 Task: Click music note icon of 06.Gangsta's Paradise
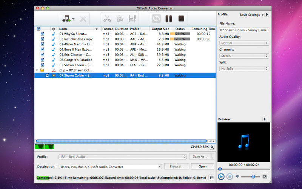click(x=54, y=60)
